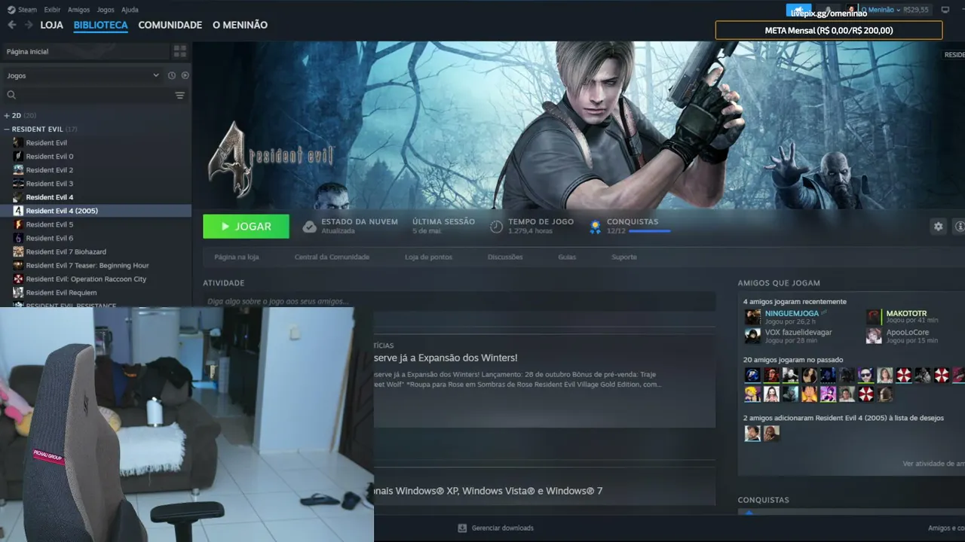Screen dimensions: 965x542
Task: Open the announcements megaphone button
Action: tap(798, 10)
